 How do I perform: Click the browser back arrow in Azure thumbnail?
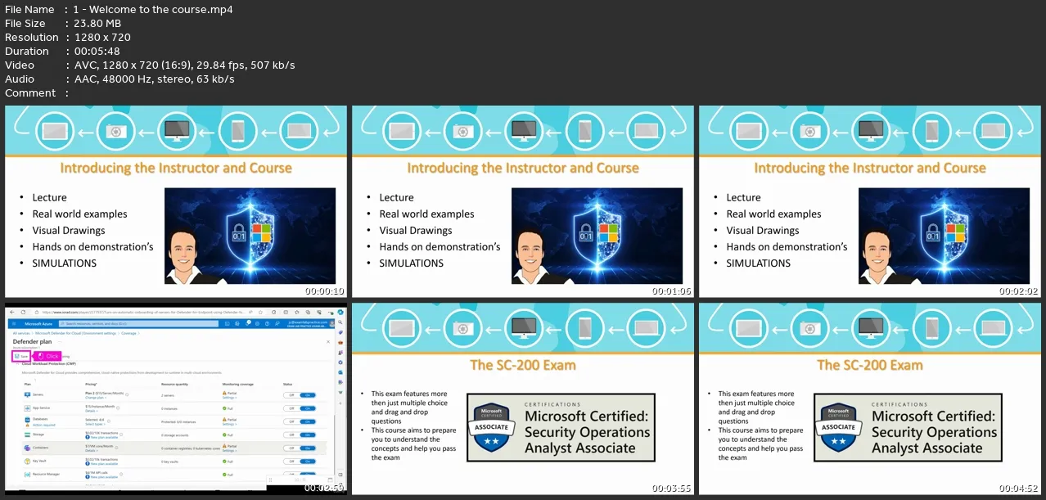coord(11,312)
